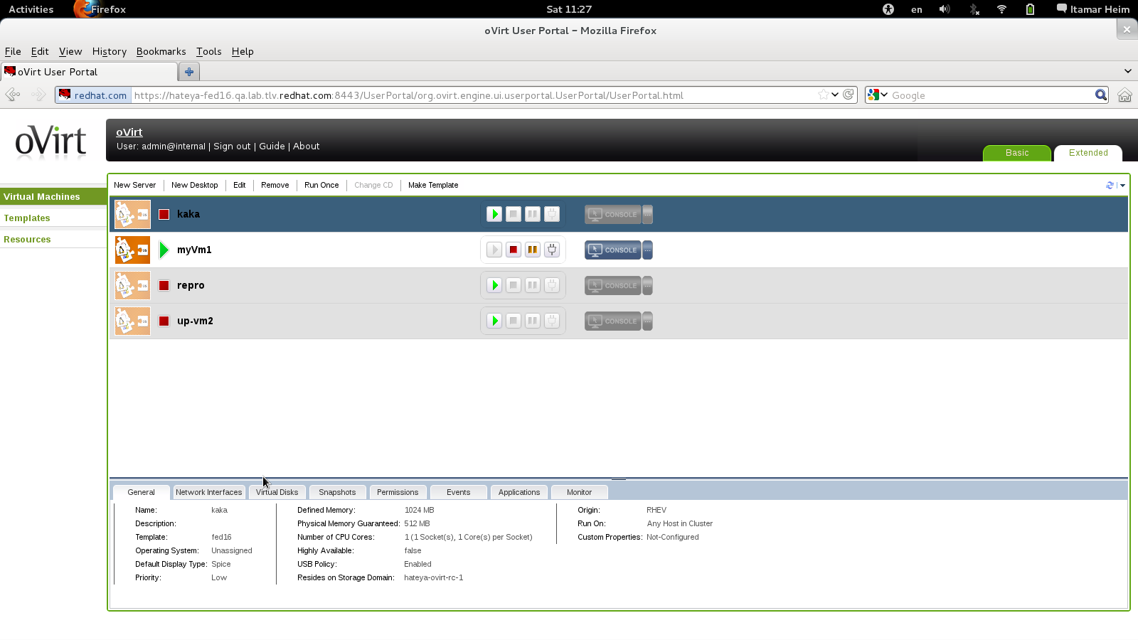
Task: Click the pause icon for kaka
Action: 533,214
